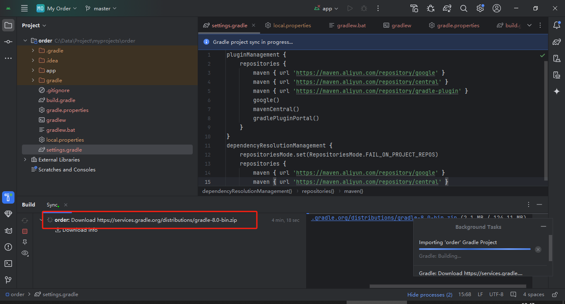The height and width of the screenshot is (304, 565).
Task: Select the Build panel title tab
Action: point(29,204)
